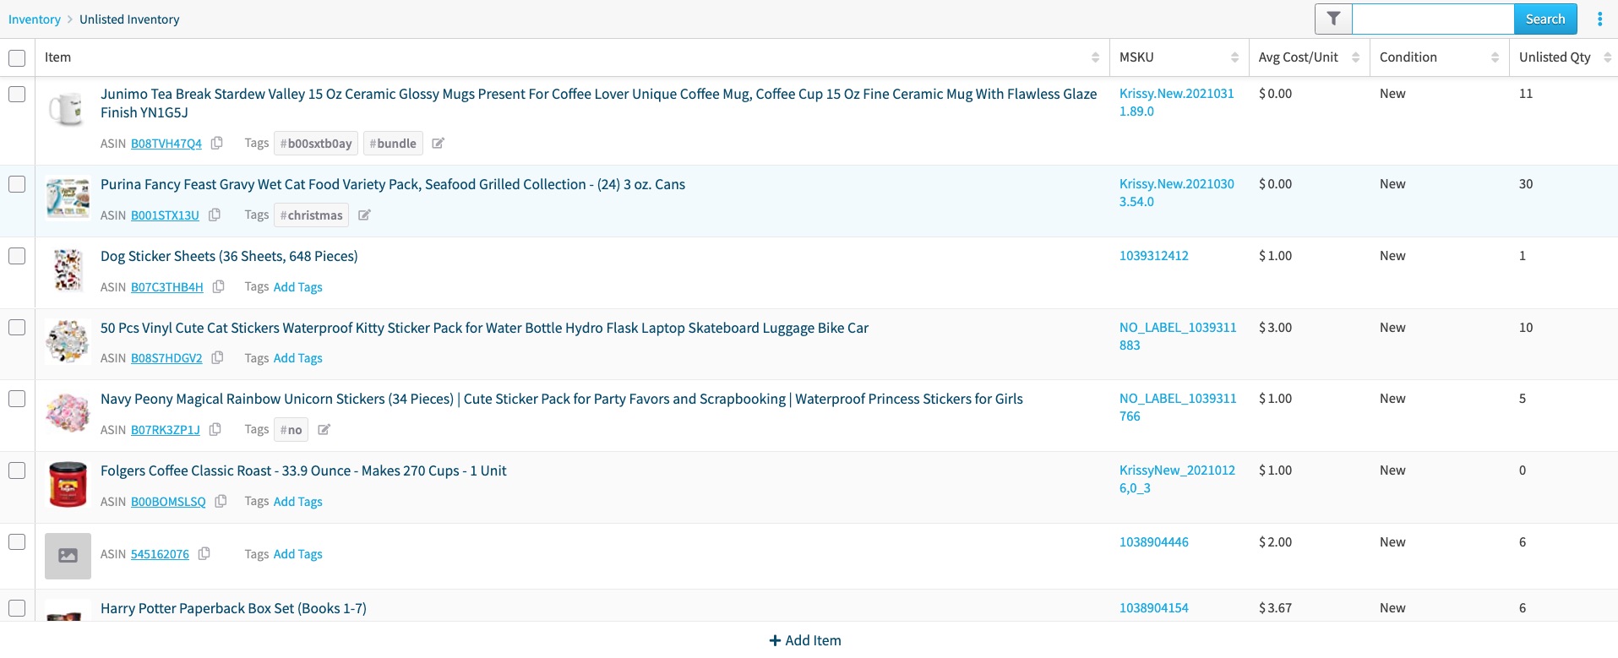
Task: Select the Purina Fancy Feast row
Action: tap(17, 184)
